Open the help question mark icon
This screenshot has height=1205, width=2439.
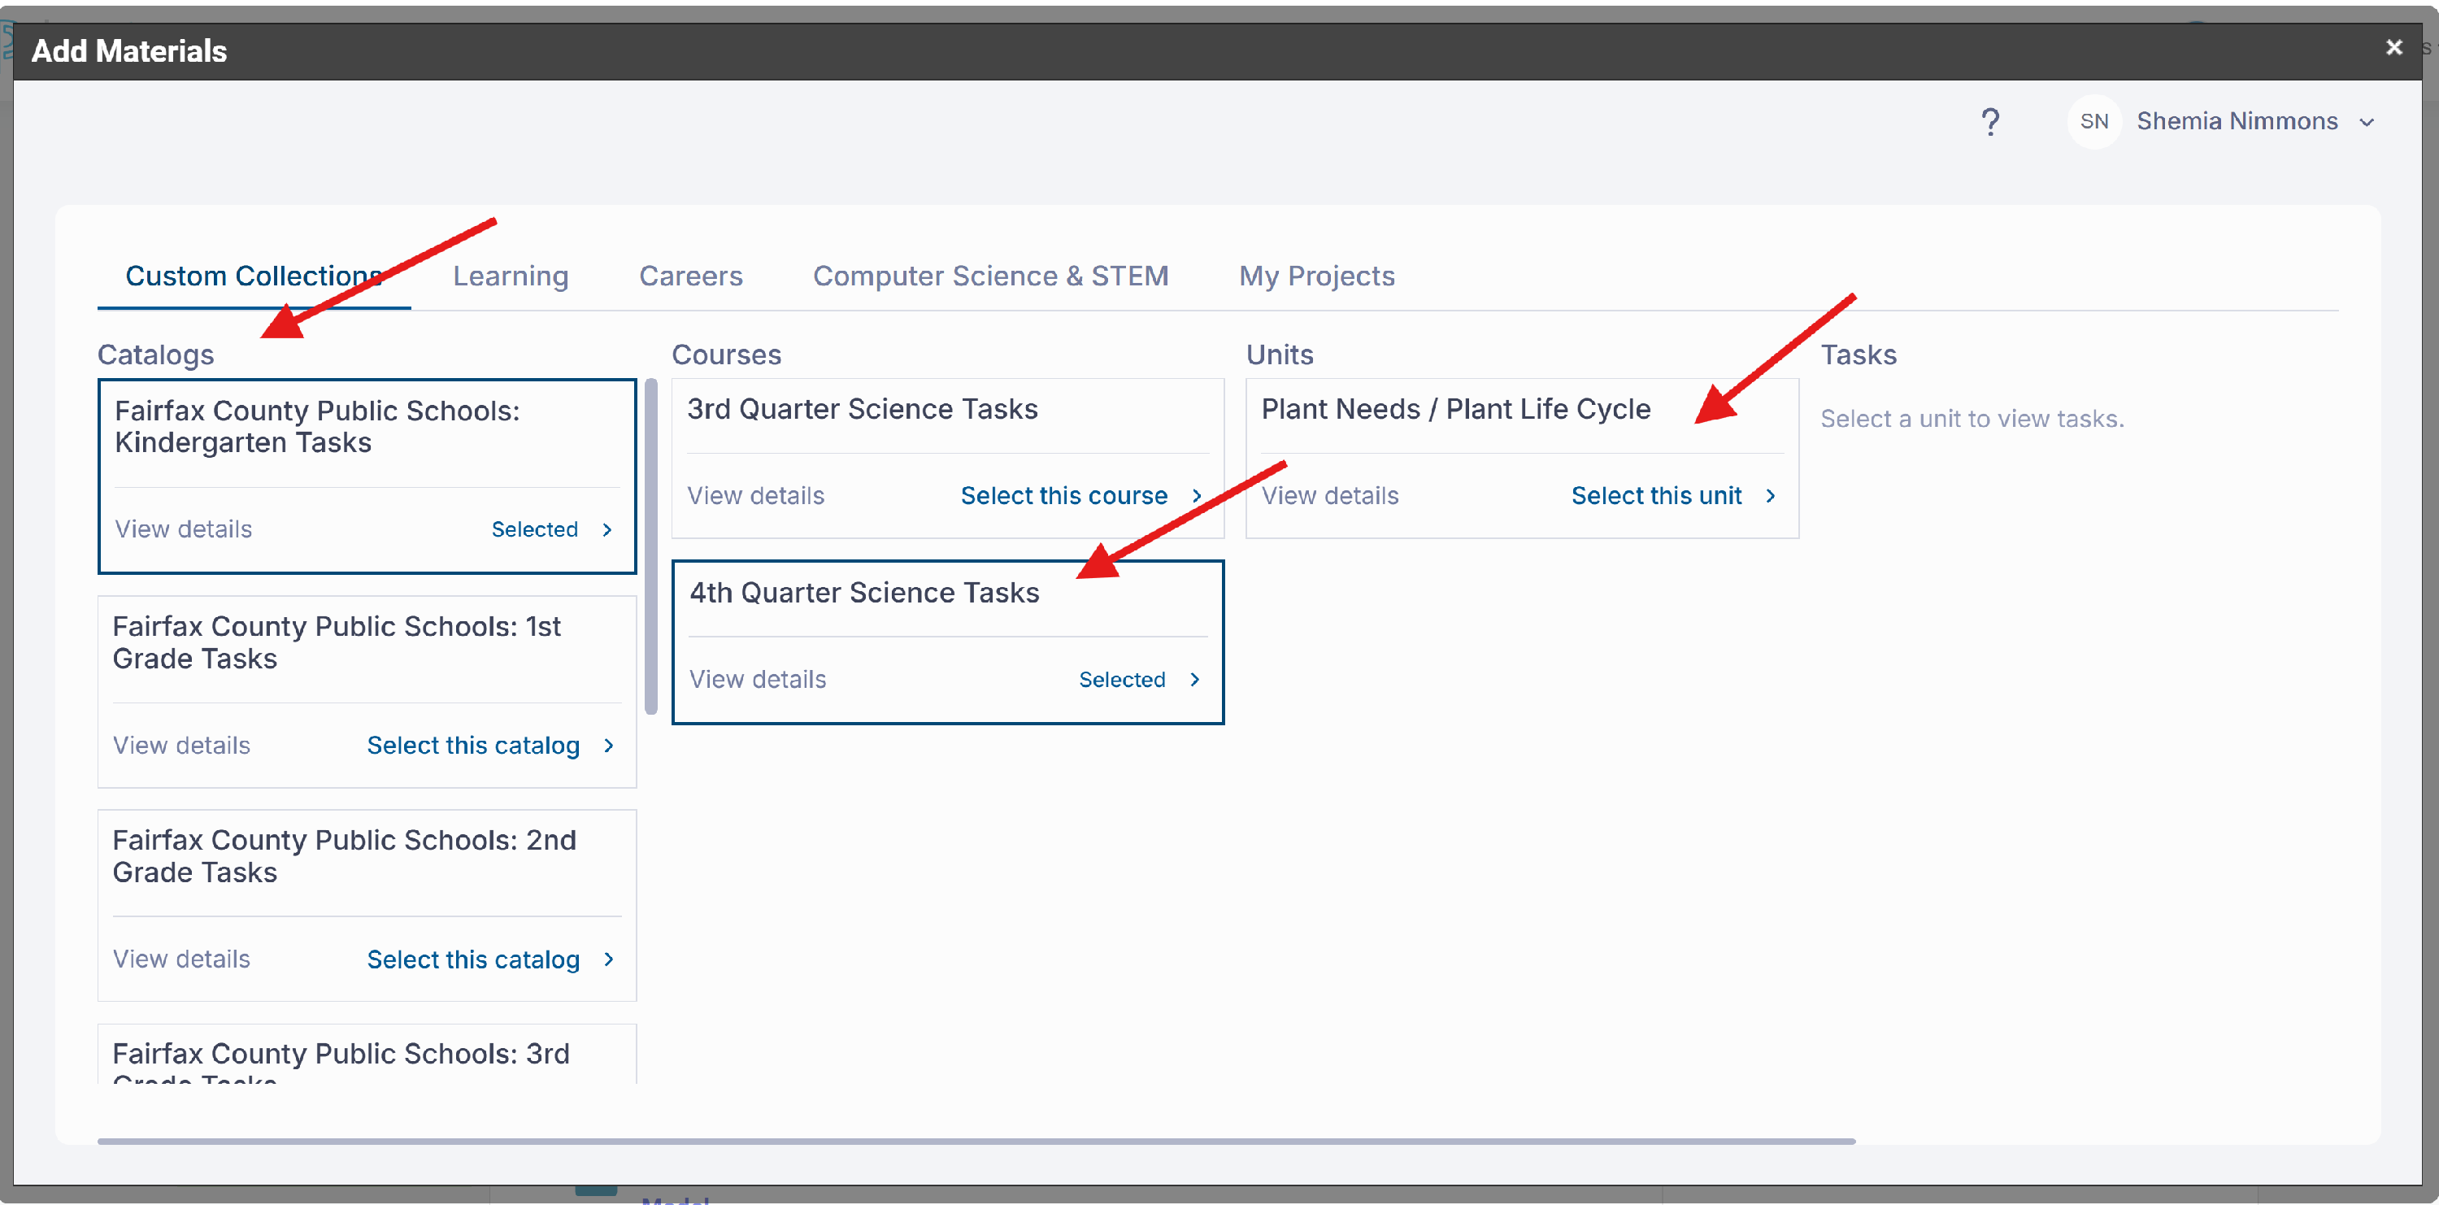click(1990, 122)
